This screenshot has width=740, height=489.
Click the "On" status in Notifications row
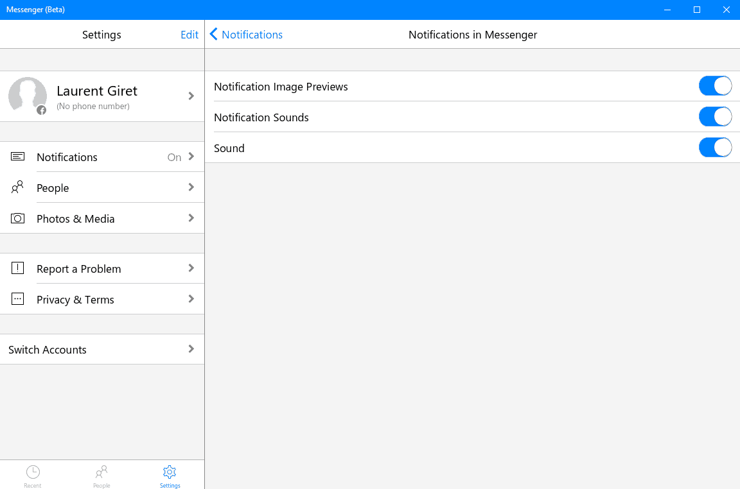174,157
